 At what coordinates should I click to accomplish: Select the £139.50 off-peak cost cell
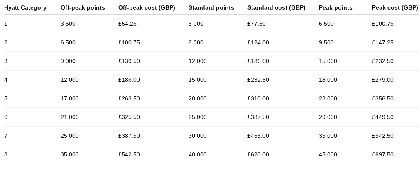[129, 61]
